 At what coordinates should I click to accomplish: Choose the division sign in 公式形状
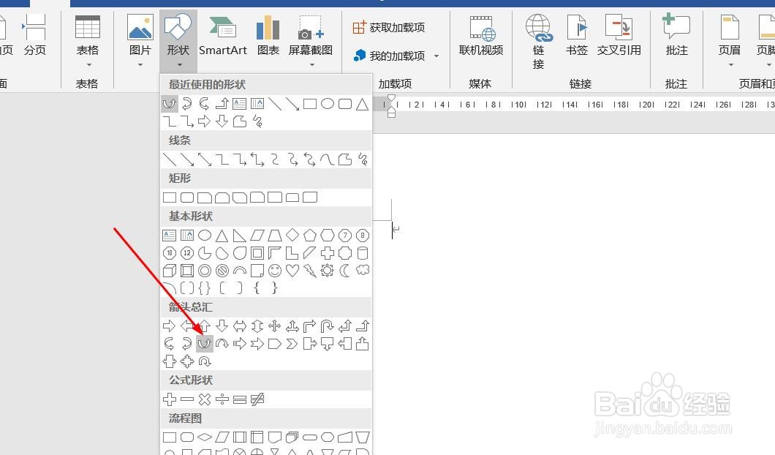point(222,399)
